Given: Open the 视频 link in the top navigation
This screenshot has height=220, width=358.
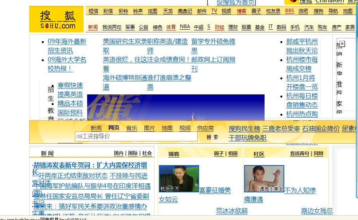Looking at the screenshot, I should coord(226,11).
